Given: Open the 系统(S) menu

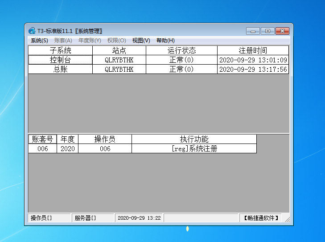Looking at the screenshot, I should [39, 41].
